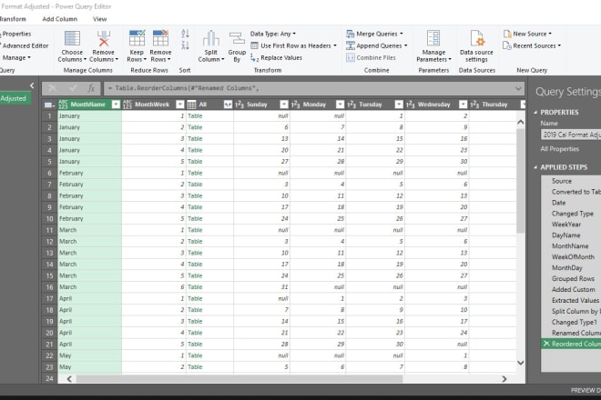
Task: Select the Adjusted query in the pane
Action: tap(14, 98)
